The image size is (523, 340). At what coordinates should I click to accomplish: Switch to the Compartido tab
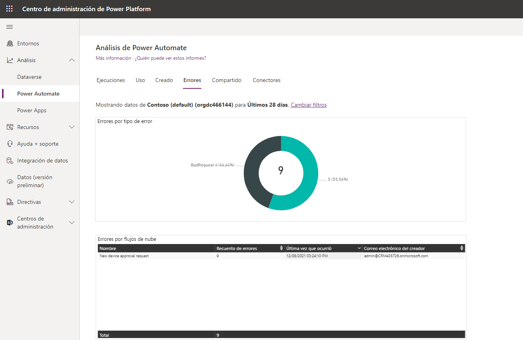pyautogui.click(x=227, y=80)
